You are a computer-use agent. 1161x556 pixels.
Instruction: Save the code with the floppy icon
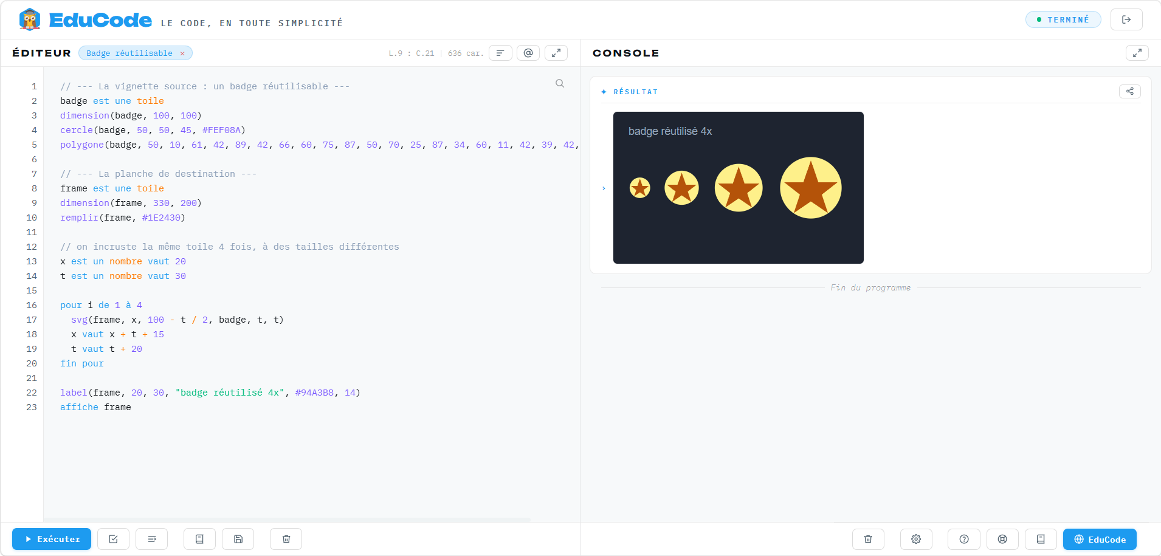coord(238,539)
